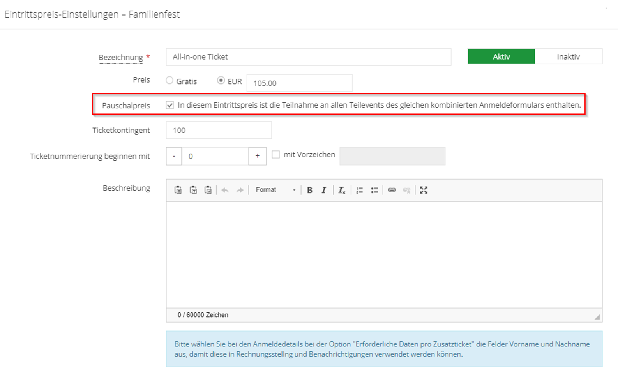Click Paste from Word icon
Viewport: 618px width, 376px height.
[x=208, y=190]
